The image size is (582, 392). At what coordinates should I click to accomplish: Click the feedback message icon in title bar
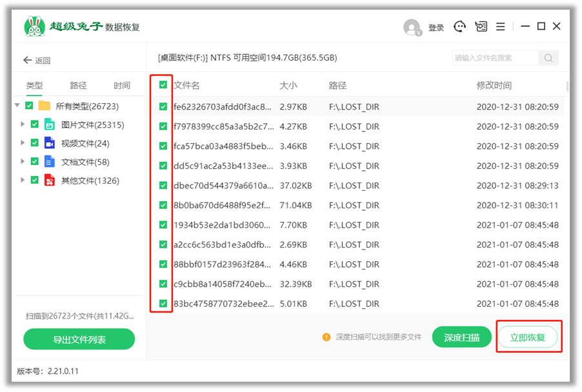click(x=481, y=26)
